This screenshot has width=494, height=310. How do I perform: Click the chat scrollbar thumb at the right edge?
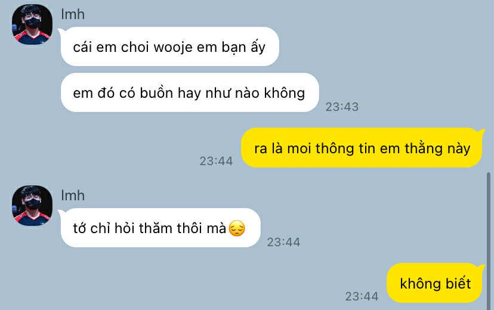pyautogui.click(x=489, y=241)
